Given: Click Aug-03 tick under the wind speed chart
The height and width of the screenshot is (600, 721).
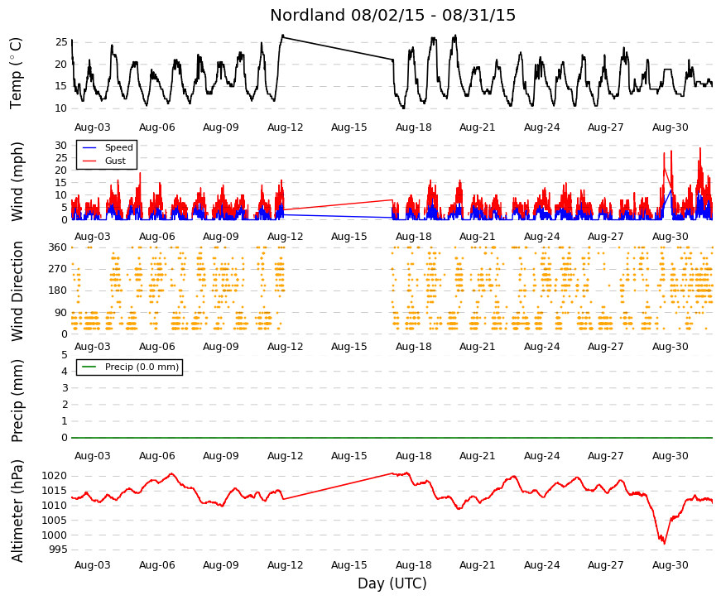Looking at the screenshot, I should coord(93,237).
